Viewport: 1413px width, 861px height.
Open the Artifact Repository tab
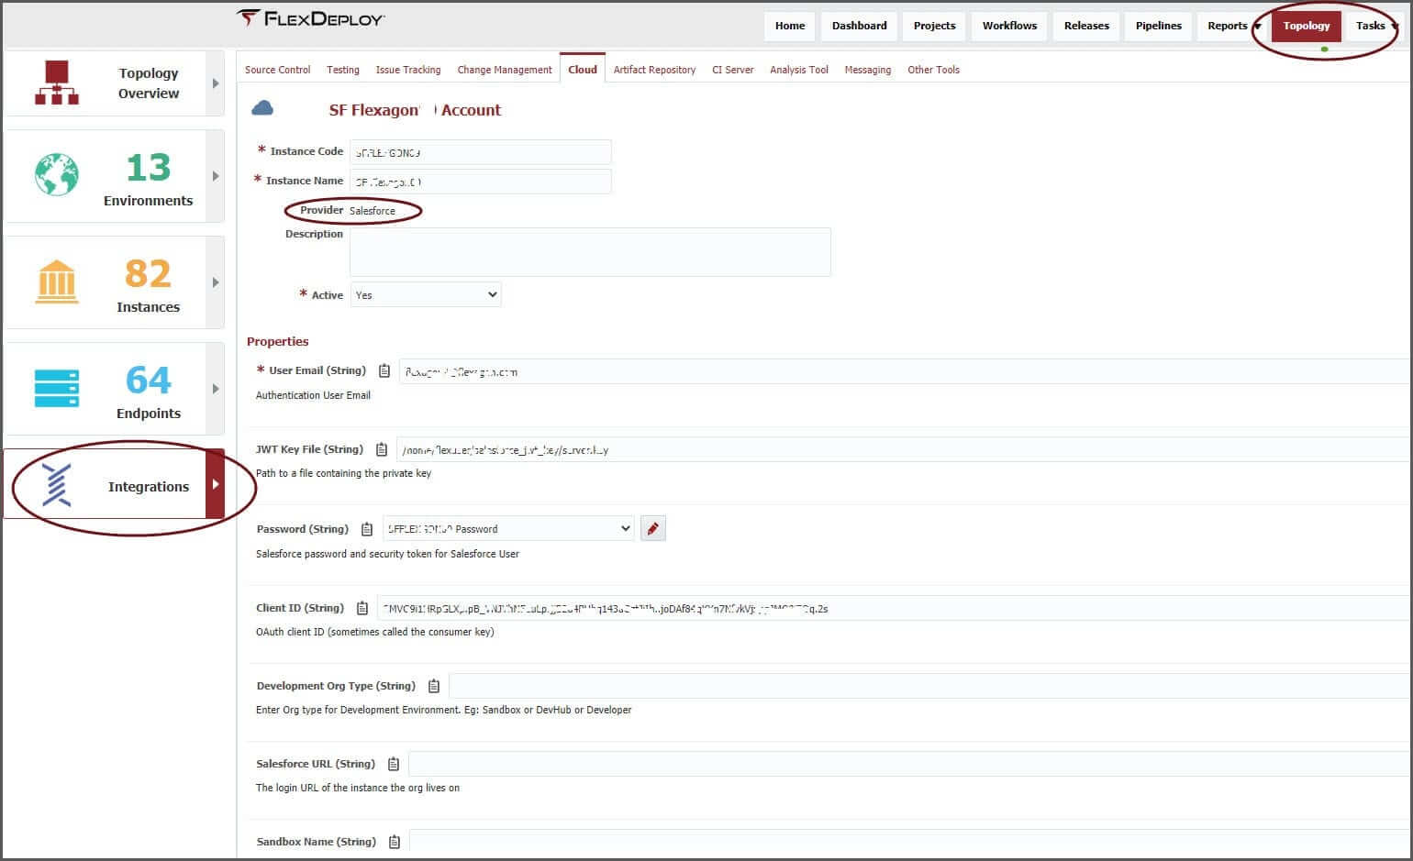point(654,70)
